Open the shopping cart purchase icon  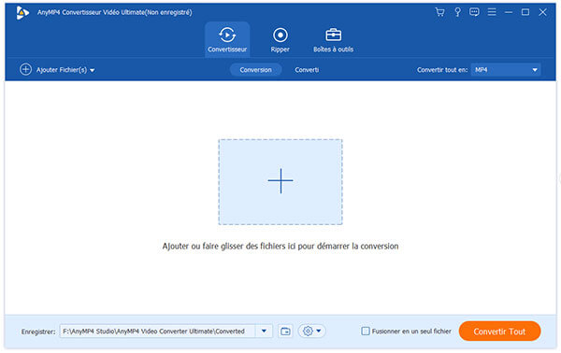pyautogui.click(x=439, y=12)
